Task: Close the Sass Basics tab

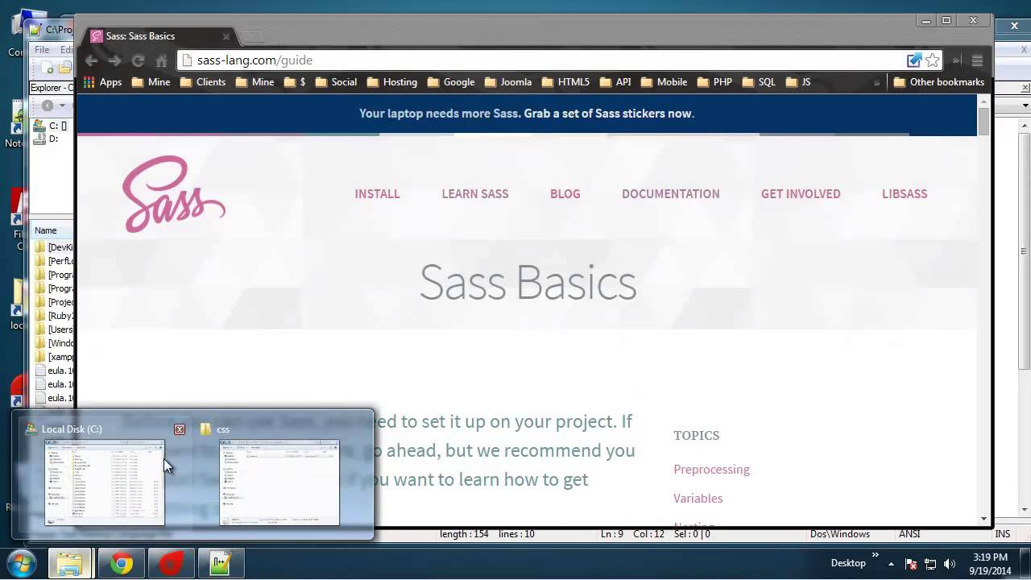Action: [x=226, y=36]
